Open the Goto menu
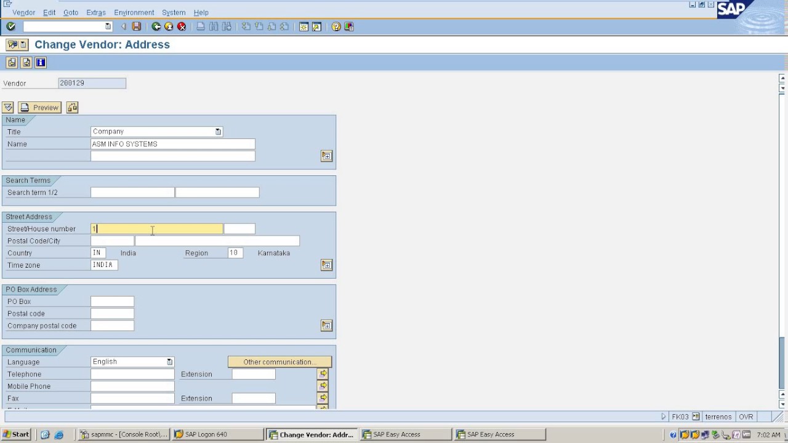 pyautogui.click(x=71, y=12)
